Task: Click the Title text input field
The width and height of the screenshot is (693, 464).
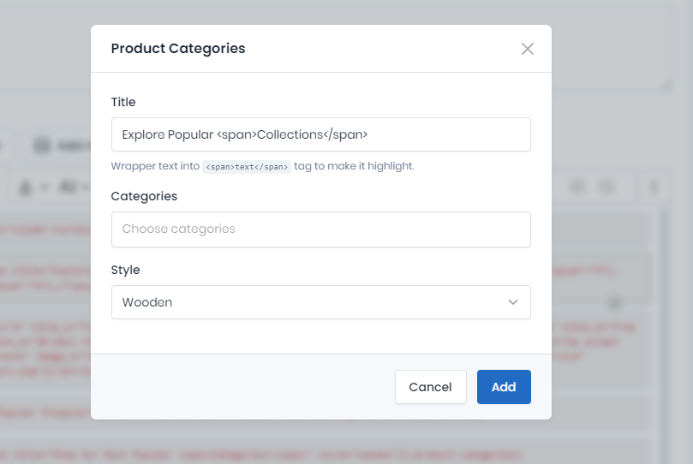Action: [x=320, y=134]
